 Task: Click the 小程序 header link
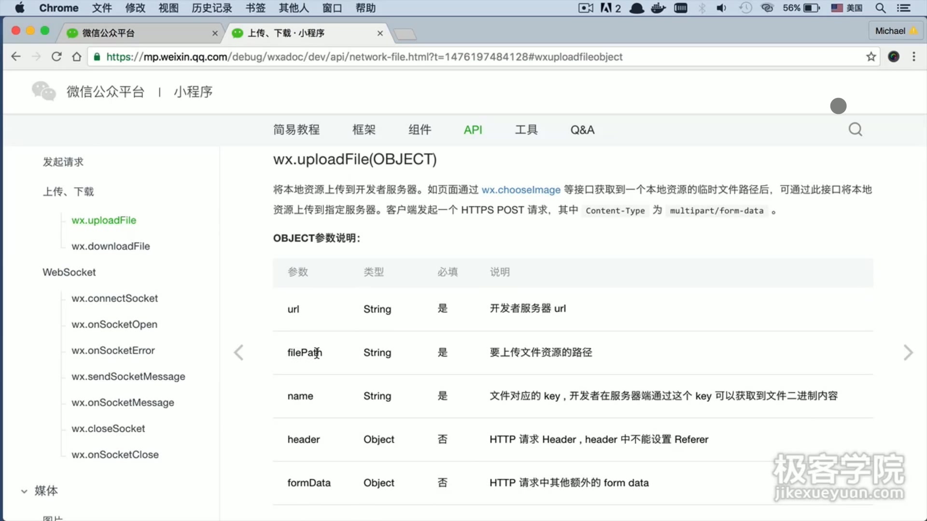(x=193, y=91)
